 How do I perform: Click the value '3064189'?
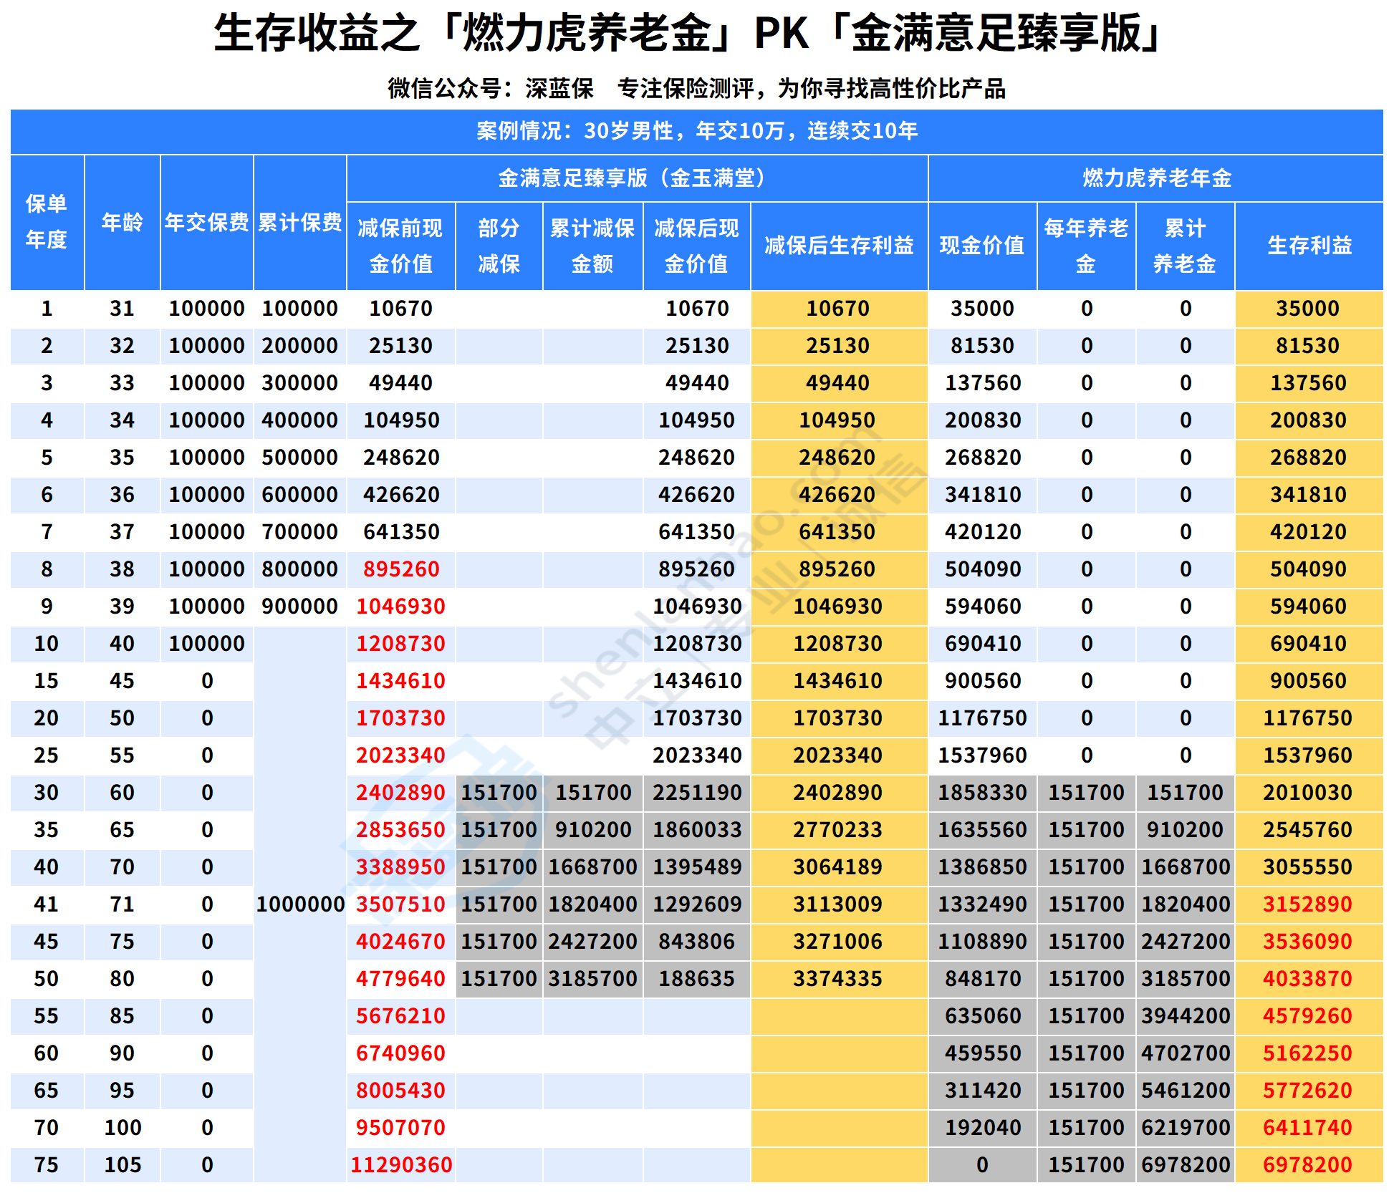point(837,867)
